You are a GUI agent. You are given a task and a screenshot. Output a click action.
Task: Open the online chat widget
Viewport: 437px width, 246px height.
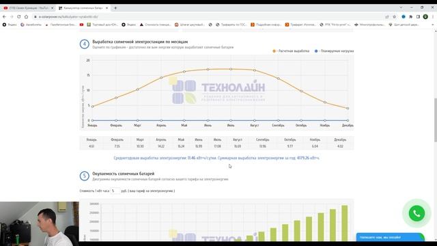[x=390, y=237]
